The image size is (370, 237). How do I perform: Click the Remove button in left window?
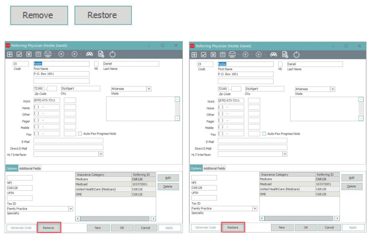click(48, 228)
